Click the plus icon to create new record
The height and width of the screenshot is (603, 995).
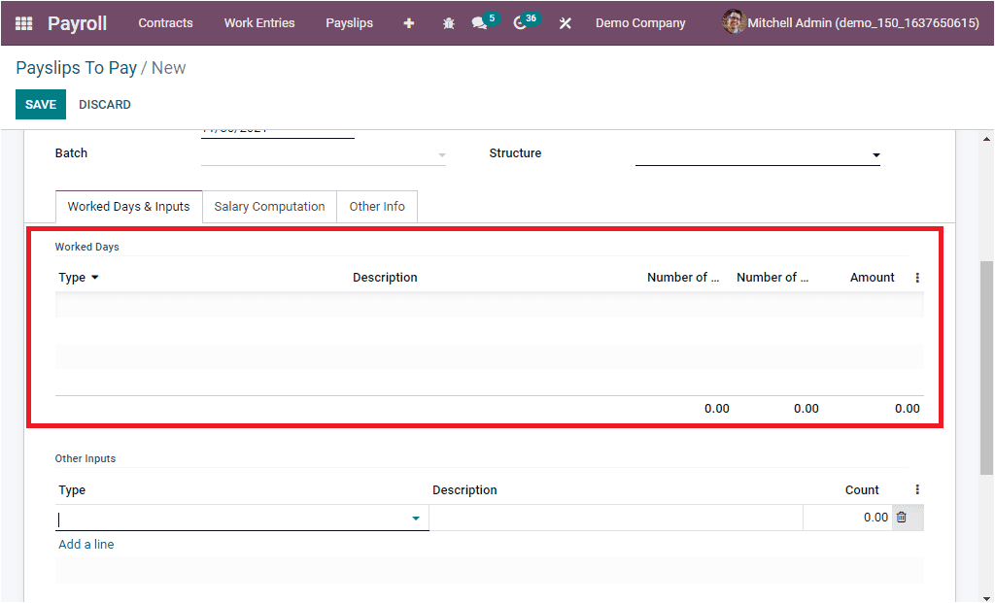click(408, 22)
